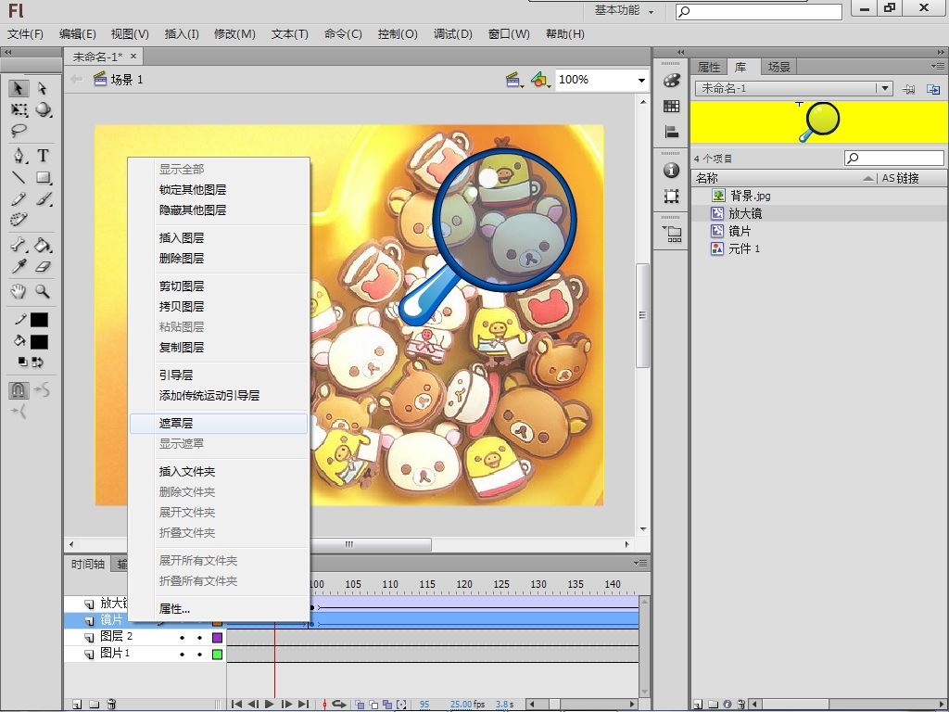Viewport: 949px width, 712px height.
Task: Toggle visibility dot of 图片1 layer
Action: click(x=183, y=654)
